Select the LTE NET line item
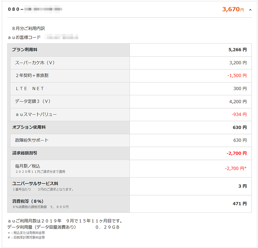Viewport: 258px width, 248px height. click(30, 88)
